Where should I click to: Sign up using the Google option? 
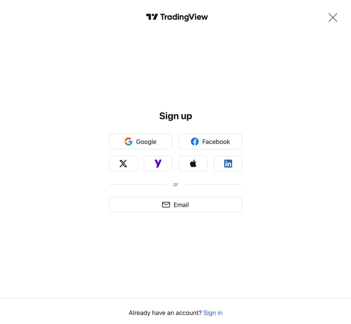click(141, 141)
